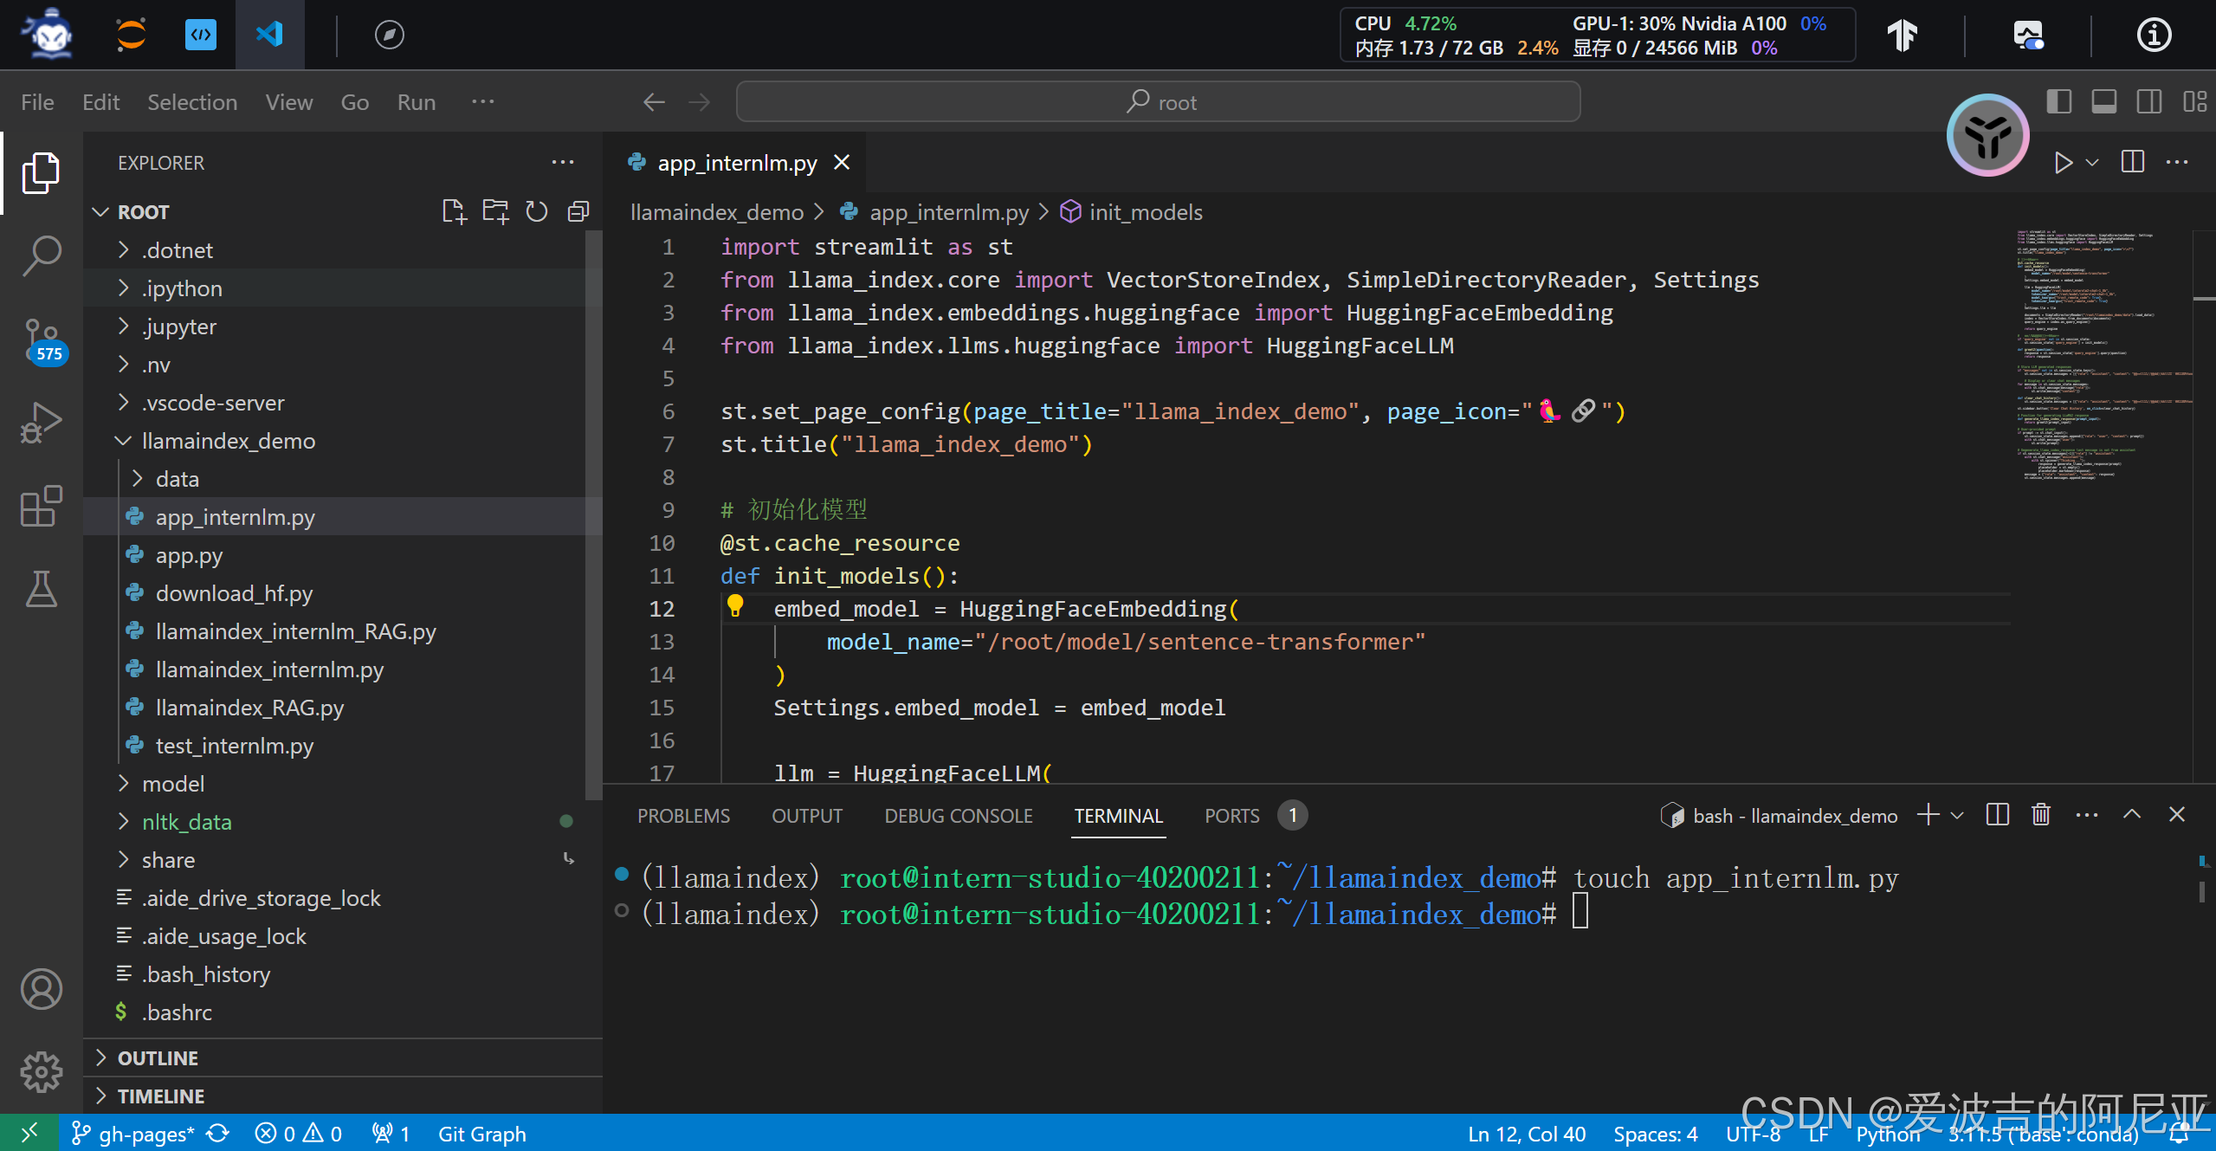
Task: Refresh the Explorer file tree
Action: pyautogui.click(x=537, y=211)
